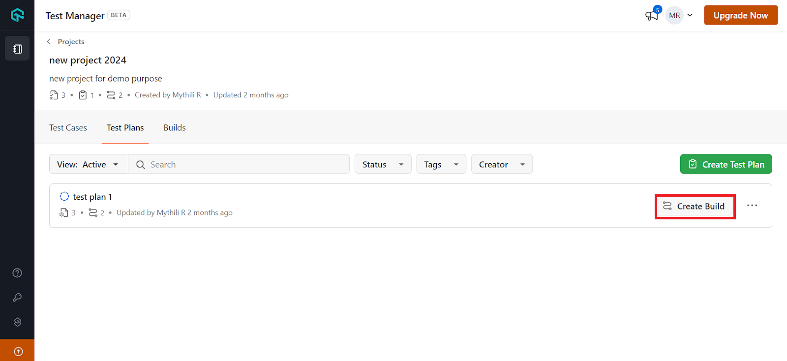Click 'new project 2024' title text
The width and height of the screenshot is (787, 361).
tap(88, 60)
